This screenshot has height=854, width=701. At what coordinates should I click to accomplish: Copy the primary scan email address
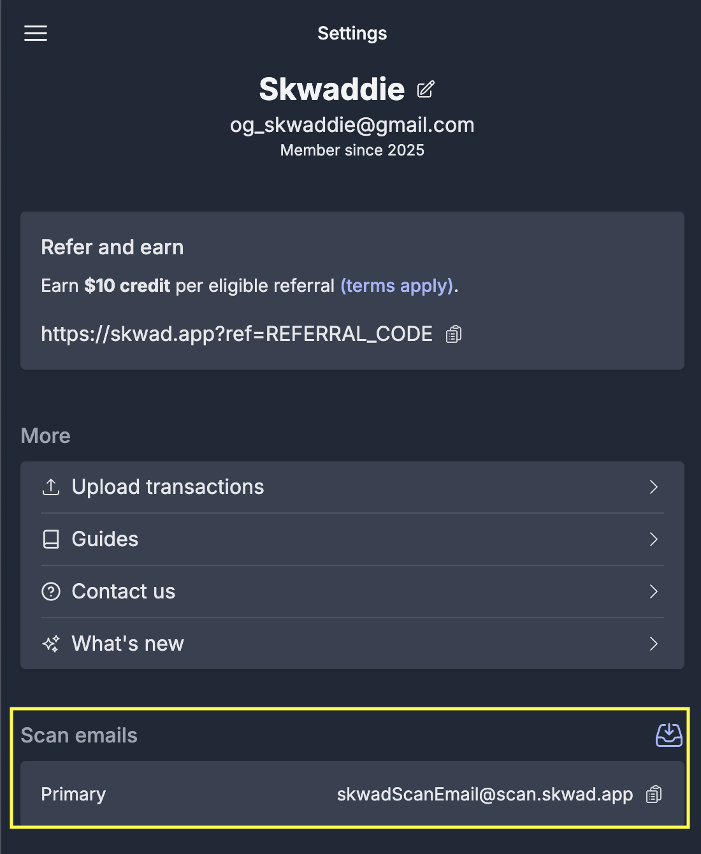pyautogui.click(x=654, y=794)
